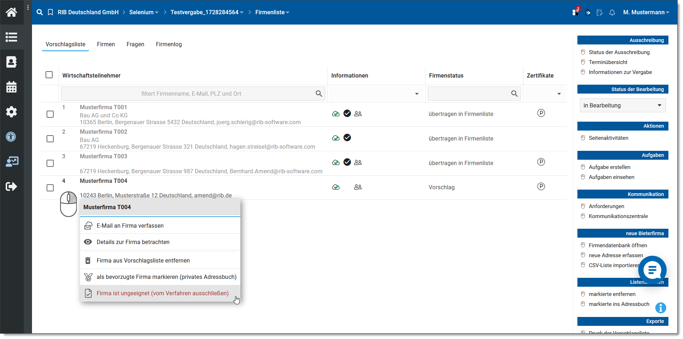Open the accessibility sidebar icon
Image resolution: width=683 pixels, height=339 pixels.
click(11, 137)
